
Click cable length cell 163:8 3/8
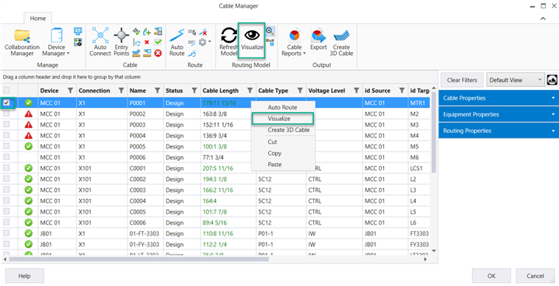pos(228,114)
